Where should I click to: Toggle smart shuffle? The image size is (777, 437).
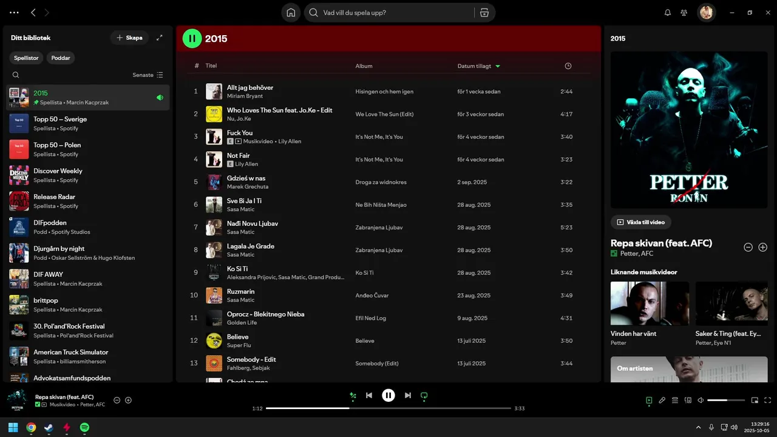pos(353,396)
